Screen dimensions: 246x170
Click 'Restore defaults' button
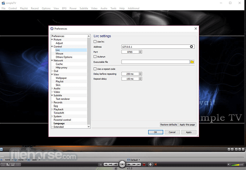pyautogui.click(x=169, y=125)
